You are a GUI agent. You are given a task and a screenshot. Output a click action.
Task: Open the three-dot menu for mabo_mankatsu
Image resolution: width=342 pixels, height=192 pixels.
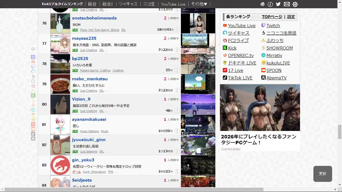177,90
